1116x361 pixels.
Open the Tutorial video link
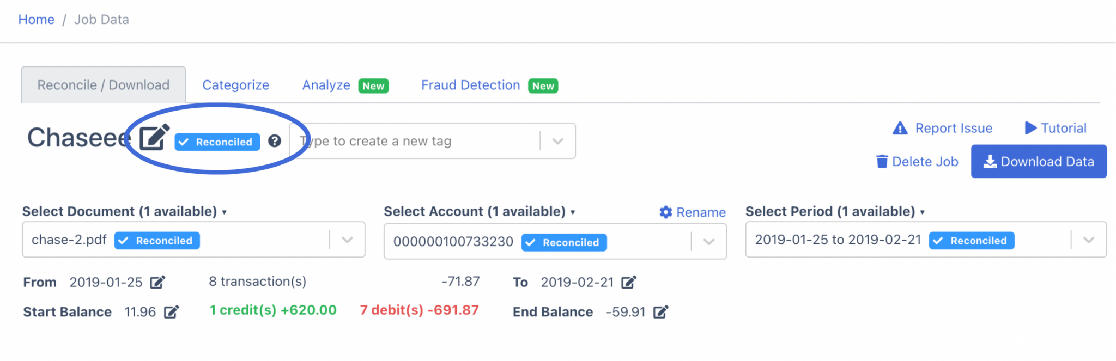(x=1056, y=129)
